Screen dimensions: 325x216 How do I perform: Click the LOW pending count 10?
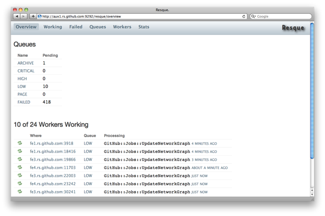pyautogui.click(x=45, y=87)
